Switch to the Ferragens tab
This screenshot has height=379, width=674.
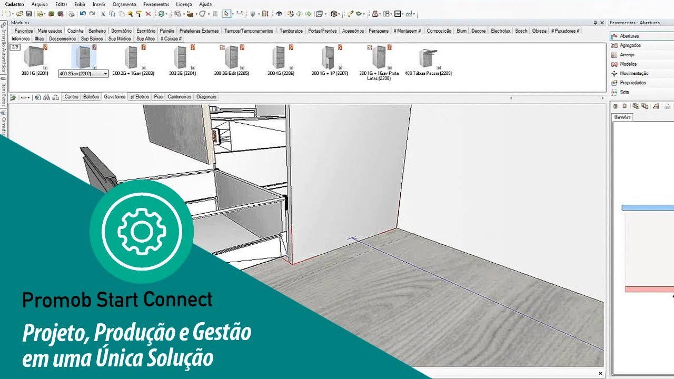point(379,31)
